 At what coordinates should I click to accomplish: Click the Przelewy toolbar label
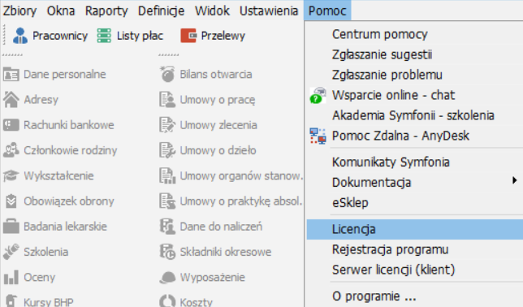[223, 36]
